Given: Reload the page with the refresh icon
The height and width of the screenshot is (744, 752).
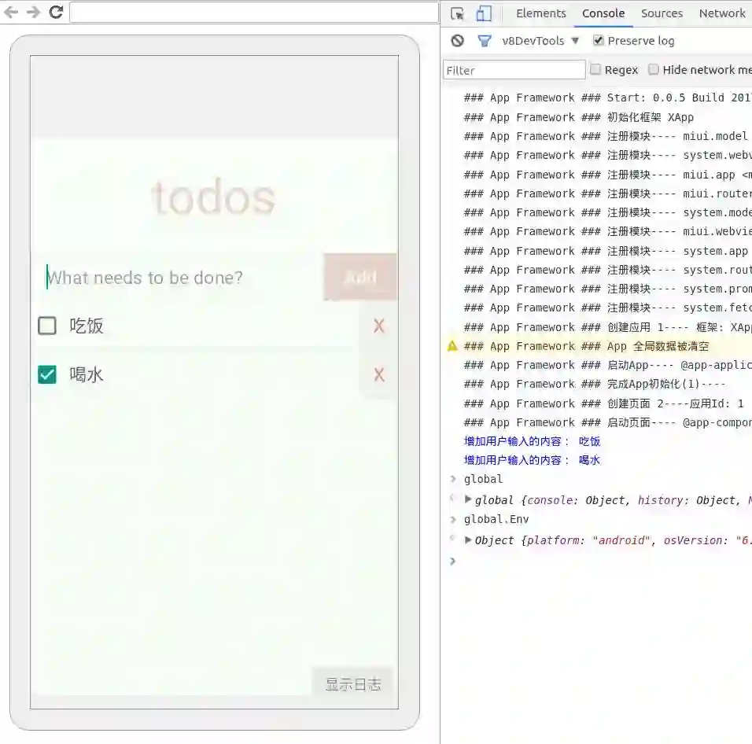Looking at the screenshot, I should point(56,12).
